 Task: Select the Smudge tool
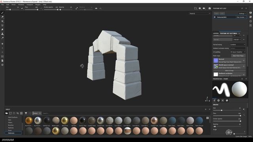[x=2, y=30]
